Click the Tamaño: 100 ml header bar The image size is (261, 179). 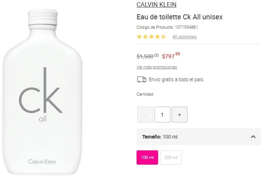199,137
